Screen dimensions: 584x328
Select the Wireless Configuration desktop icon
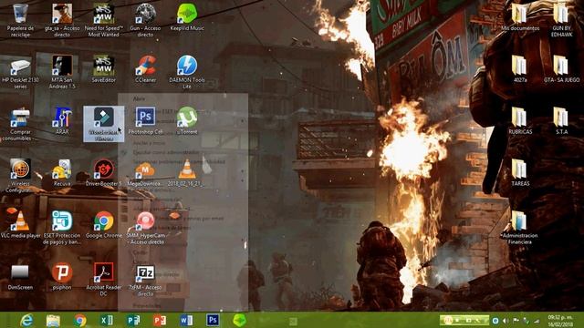20,176
